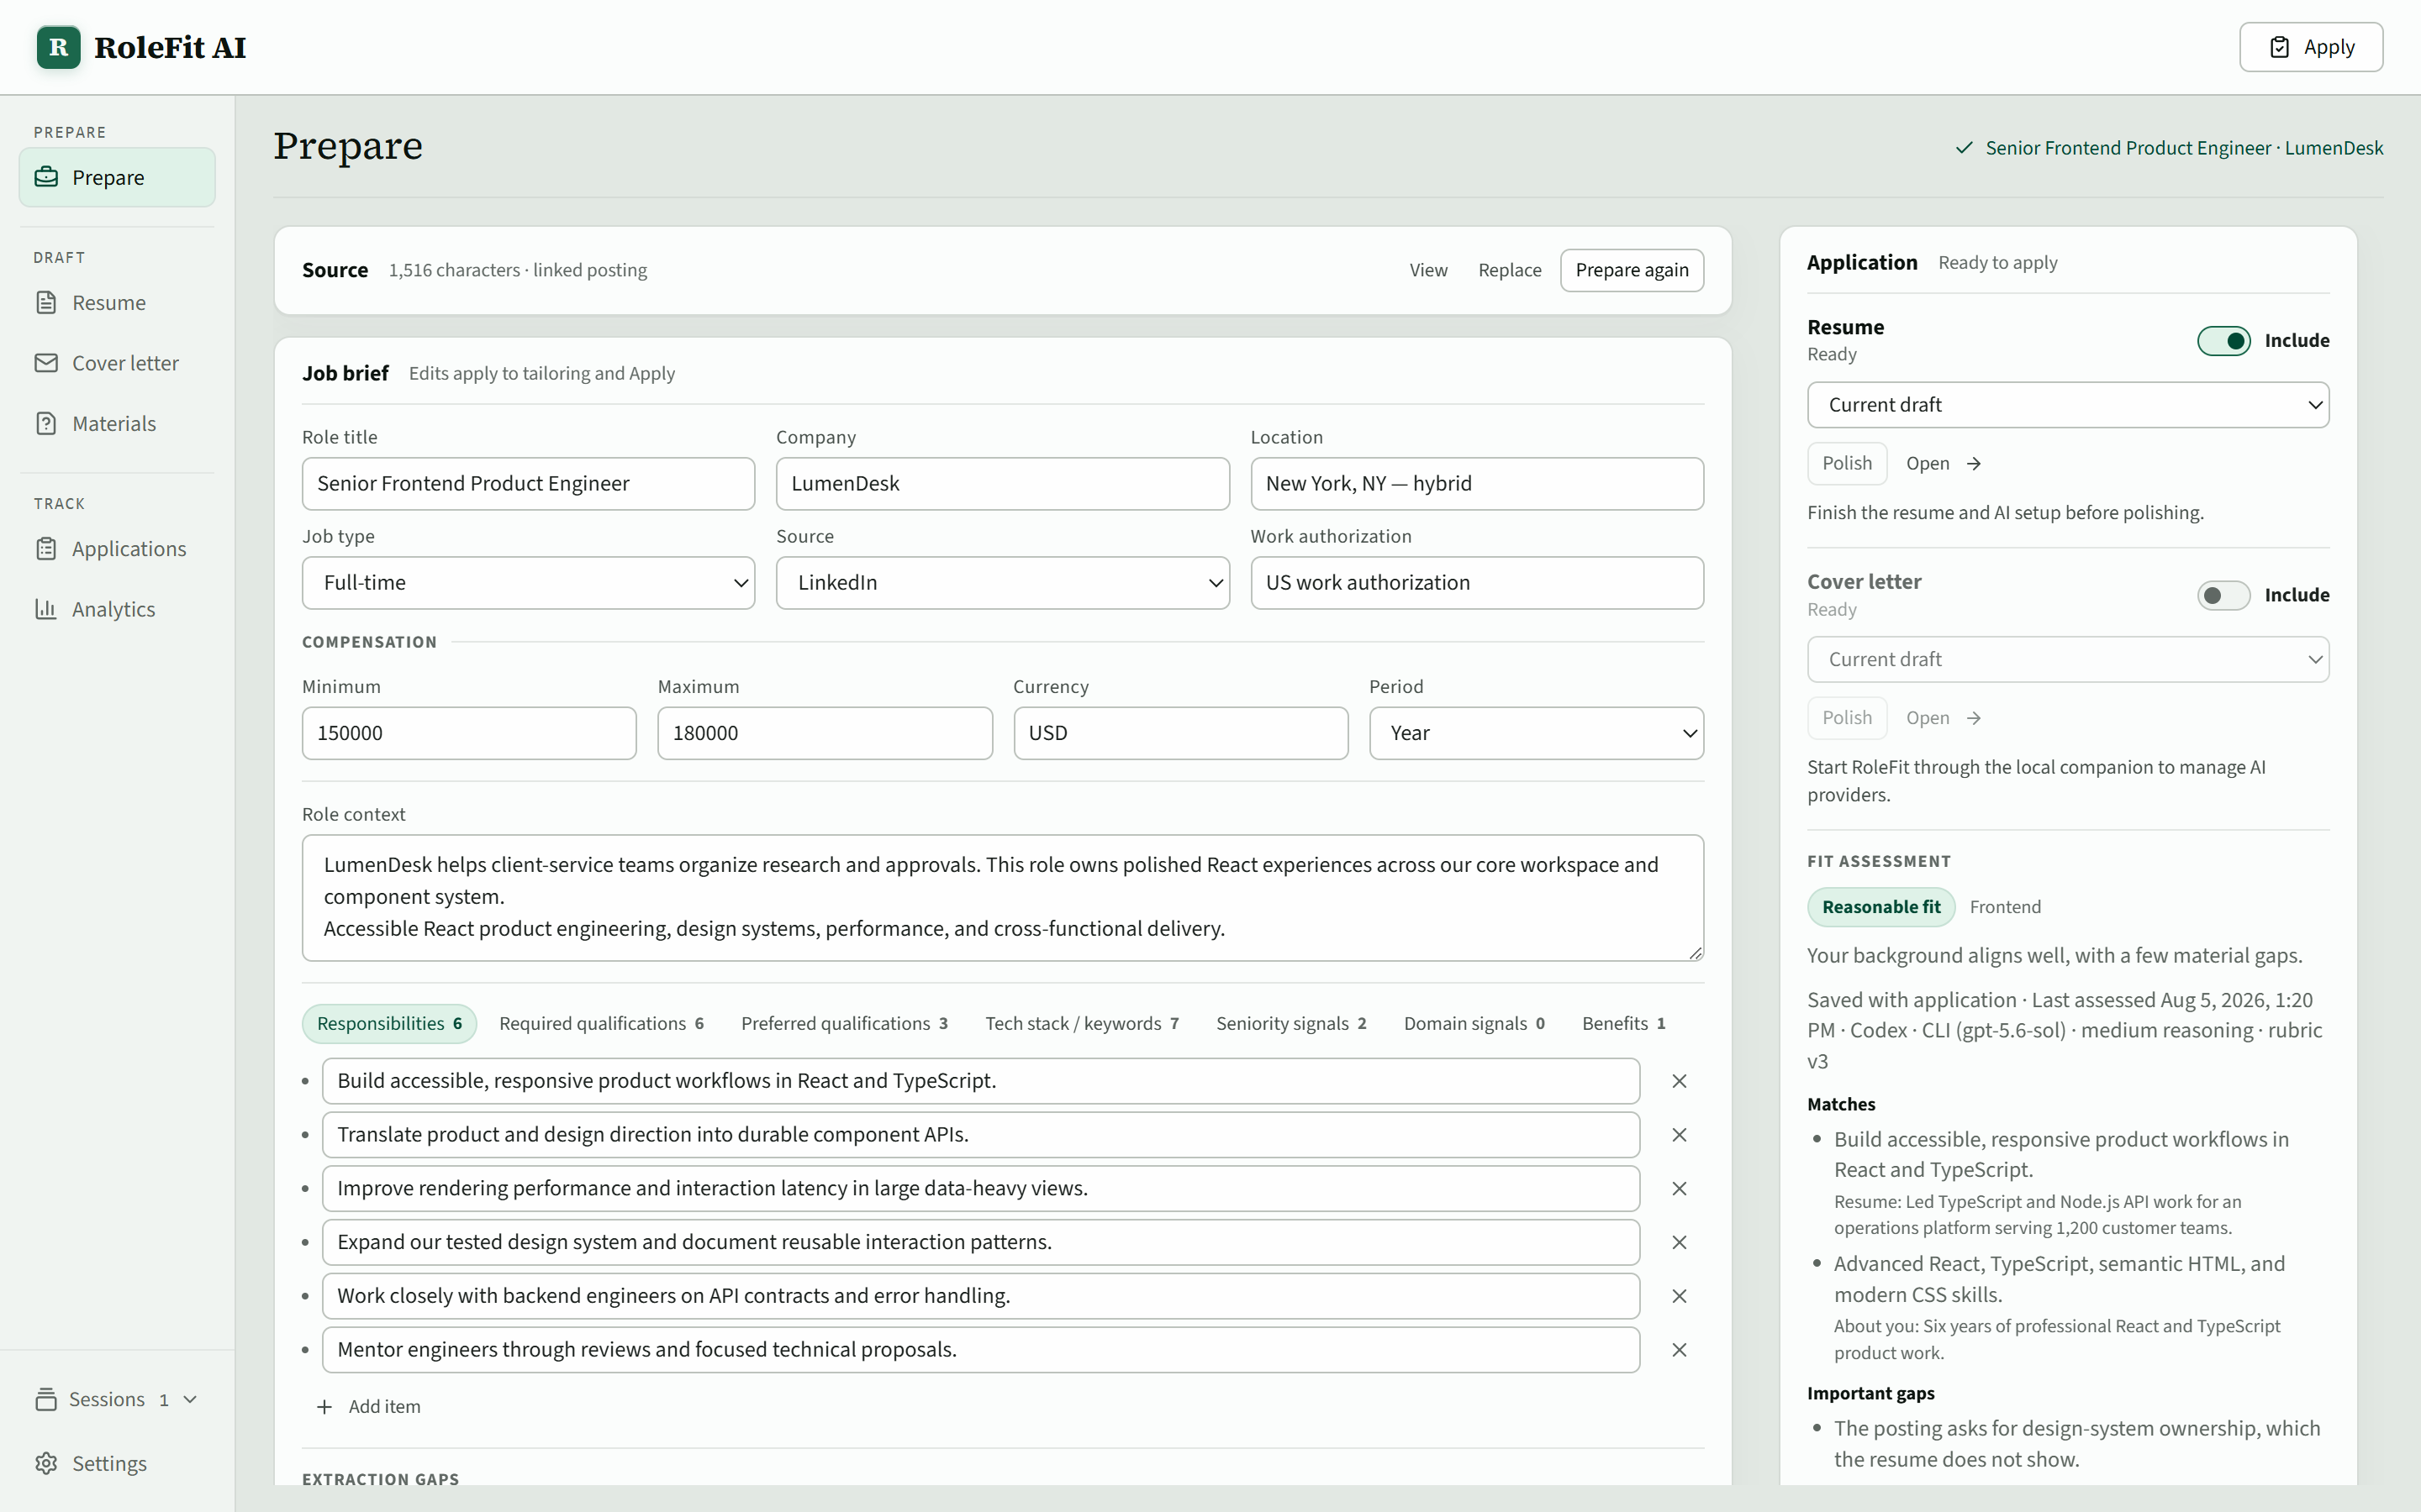This screenshot has width=2421, height=1512.
Task: Click the Applications clipboard icon in sidebar
Action: (46, 548)
